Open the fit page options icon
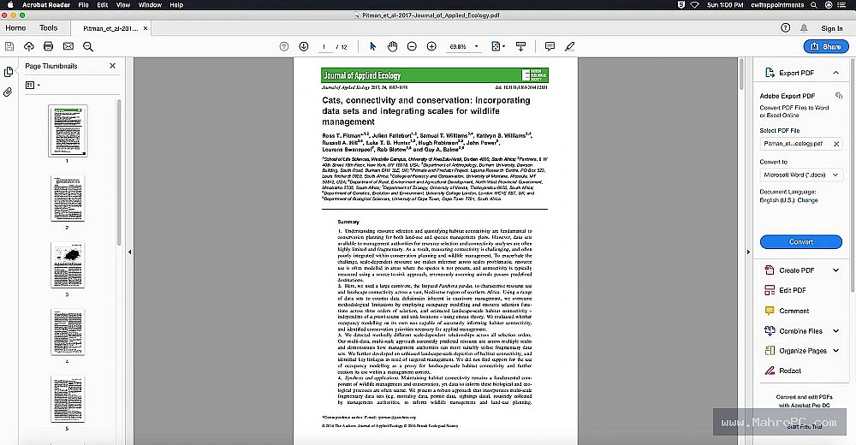The width and height of the screenshot is (856, 445). click(x=498, y=46)
